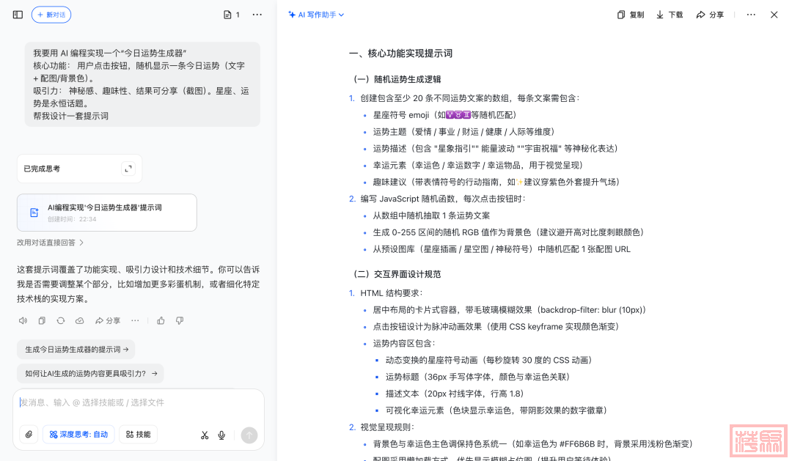Start voice input with the microphone icon
Image resolution: width=792 pixels, height=461 pixels.
pyautogui.click(x=221, y=435)
